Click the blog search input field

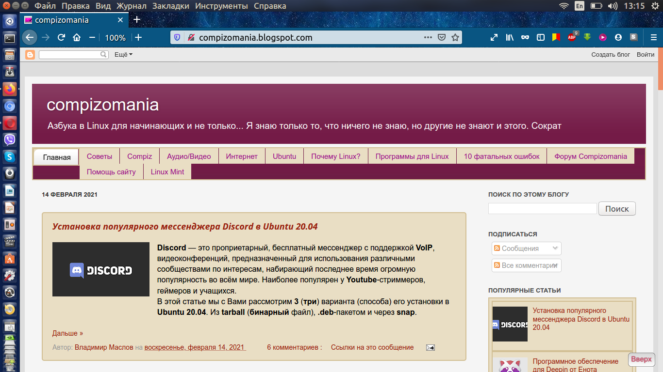point(542,209)
